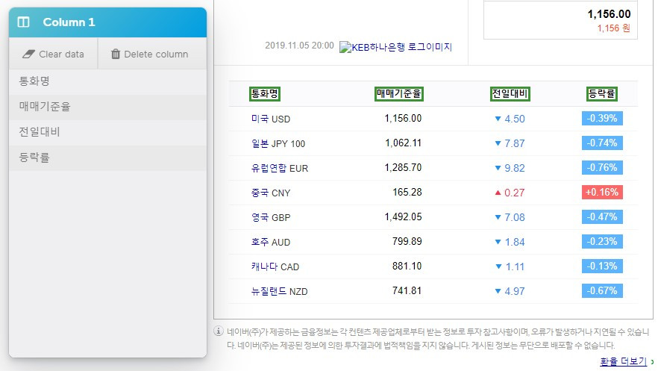
Task: Click the 등락률 table header
Action: click(601, 93)
